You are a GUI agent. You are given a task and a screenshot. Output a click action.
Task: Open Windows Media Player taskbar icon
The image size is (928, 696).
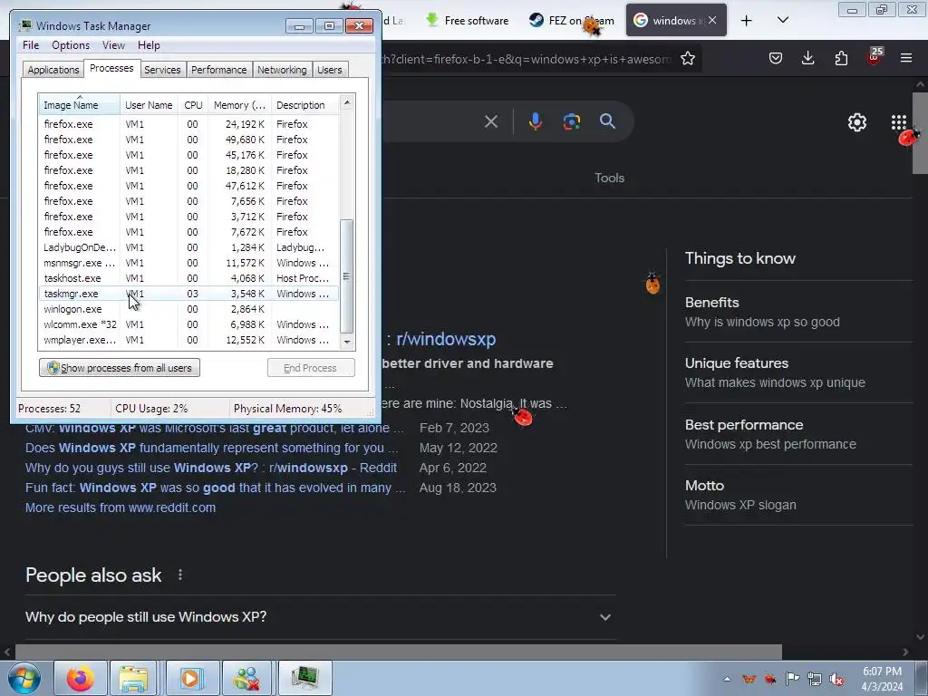coord(191,678)
